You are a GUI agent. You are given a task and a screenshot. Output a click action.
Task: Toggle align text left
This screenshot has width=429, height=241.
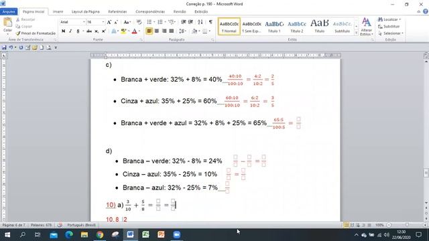[x=149, y=31]
